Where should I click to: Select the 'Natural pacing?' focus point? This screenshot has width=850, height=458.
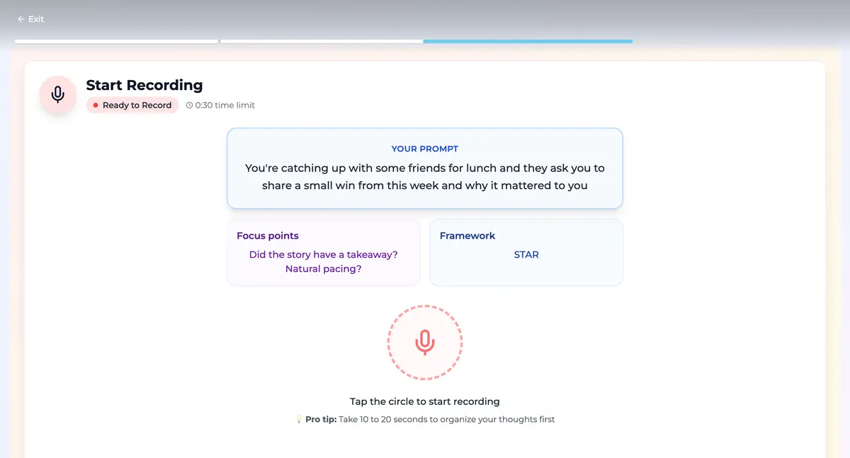(x=323, y=269)
